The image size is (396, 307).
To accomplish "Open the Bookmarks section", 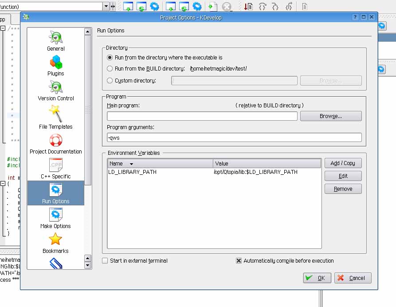I will pos(55,243).
